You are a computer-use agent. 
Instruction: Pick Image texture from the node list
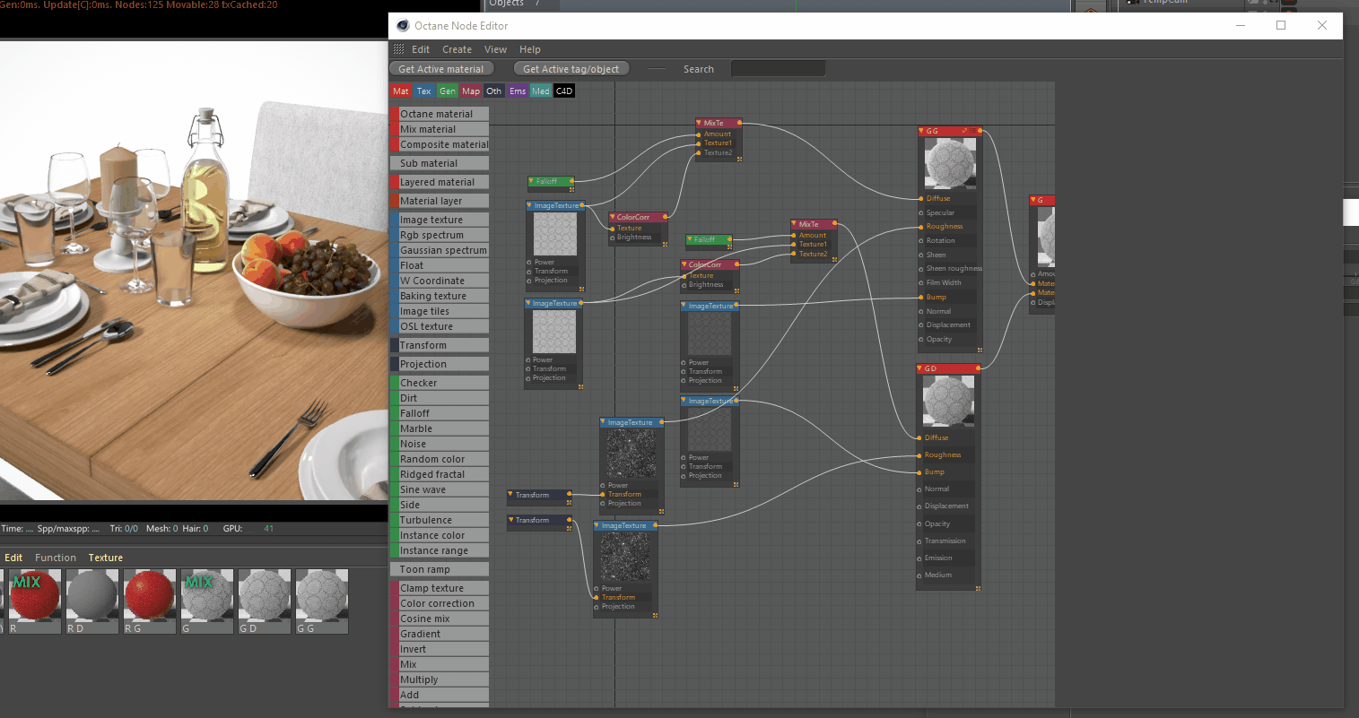point(440,220)
